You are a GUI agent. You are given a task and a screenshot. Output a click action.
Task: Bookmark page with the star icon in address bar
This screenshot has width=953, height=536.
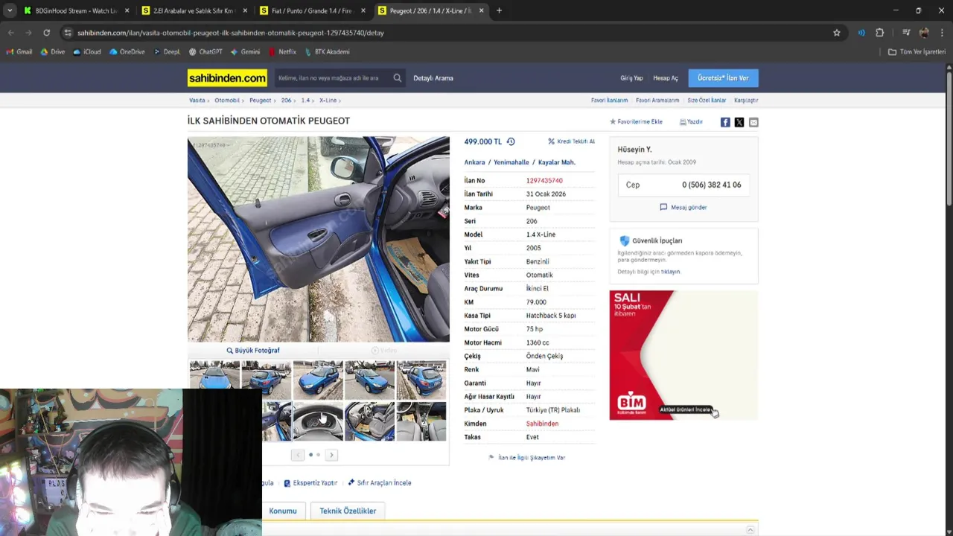(x=837, y=33)
